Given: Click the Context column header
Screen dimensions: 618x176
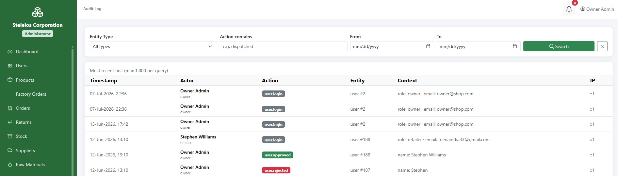Looking at the screenshot, I should click(407, 81).
